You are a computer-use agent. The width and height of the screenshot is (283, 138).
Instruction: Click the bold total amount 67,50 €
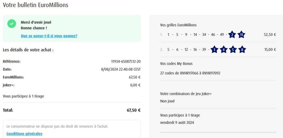click(x=133, y=110)
